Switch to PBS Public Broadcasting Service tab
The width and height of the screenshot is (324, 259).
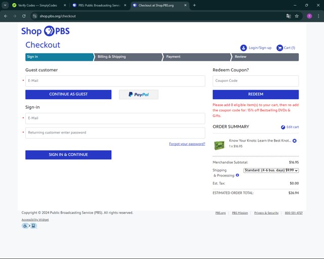pyautogui.click(x=99, y=6)
